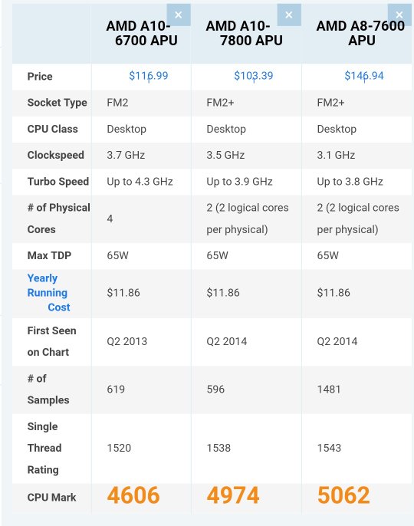Click the AMD A10-7800 APU heading
Viewport: 414px width, 526px height.
(245, 33)
